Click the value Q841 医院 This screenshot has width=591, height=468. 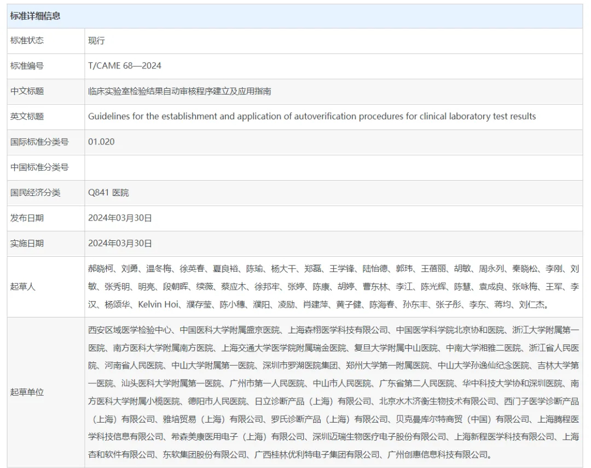108,193
